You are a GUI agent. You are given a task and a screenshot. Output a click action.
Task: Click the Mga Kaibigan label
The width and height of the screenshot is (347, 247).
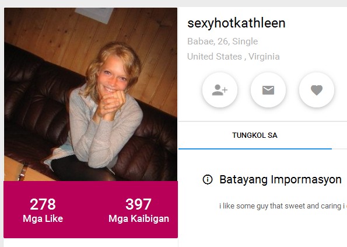coord(139,218)
